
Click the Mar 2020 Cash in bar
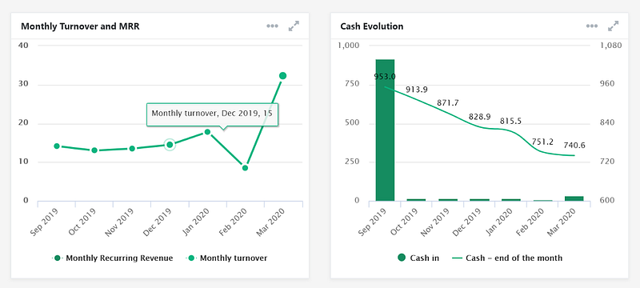click(x=574, y=198)
